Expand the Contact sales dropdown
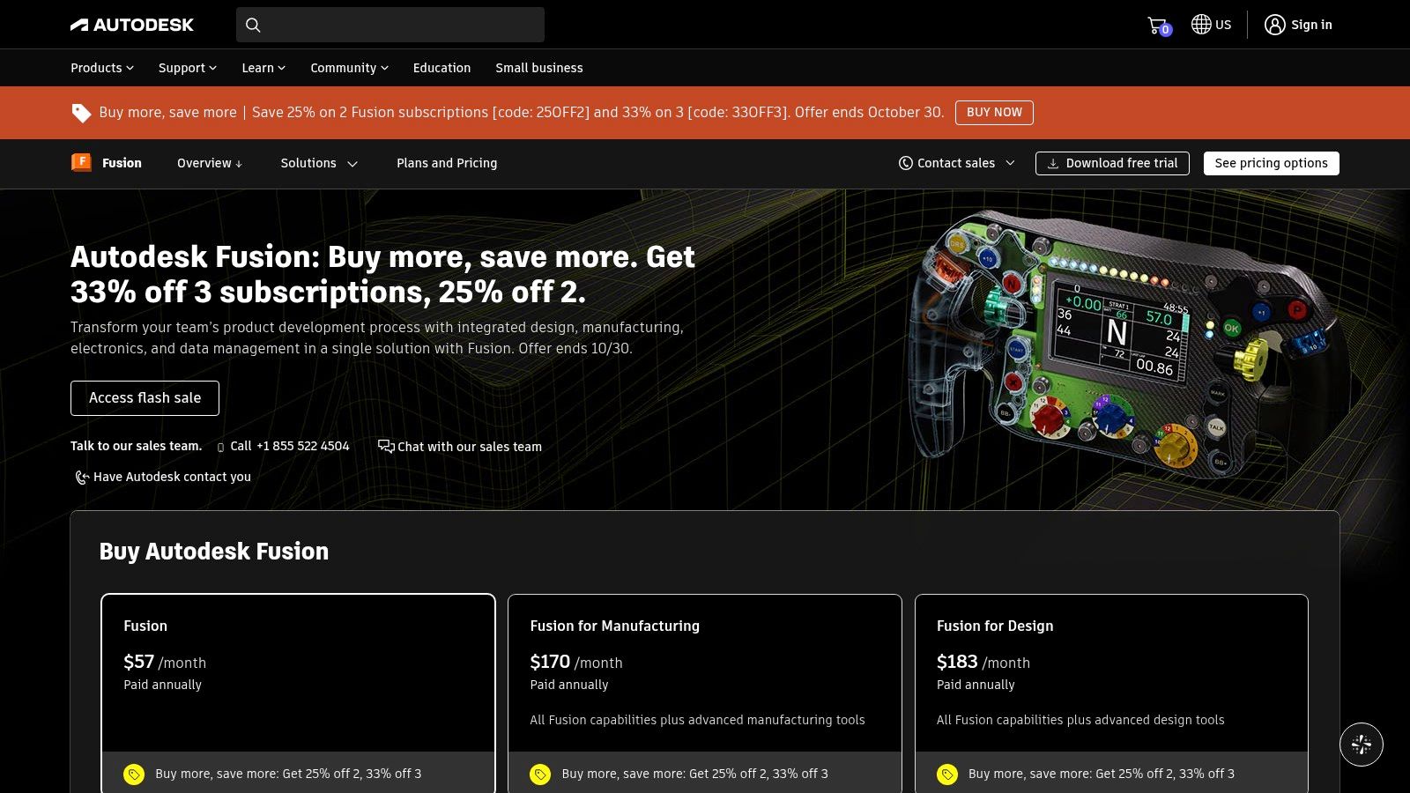Viewport: 1410px width, 793px height. [x=957, y=163]
